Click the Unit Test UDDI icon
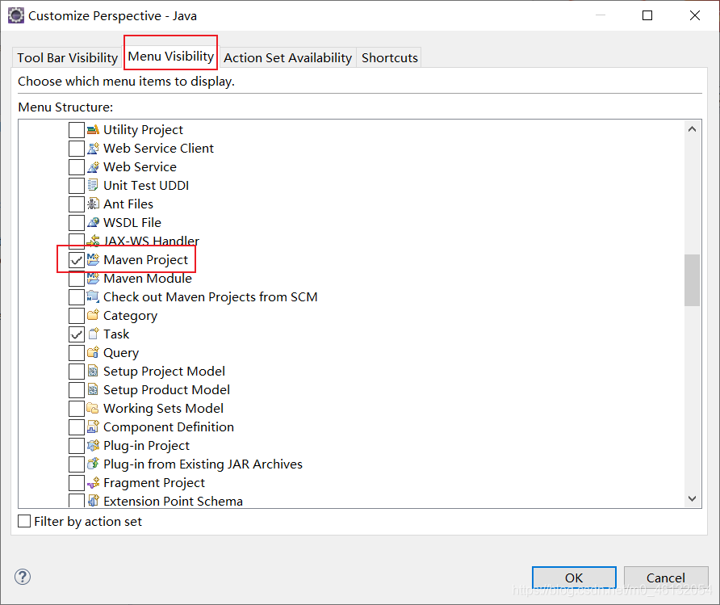Image resolution: width=720 pixels, height=605 pixels. coord(93,186)
